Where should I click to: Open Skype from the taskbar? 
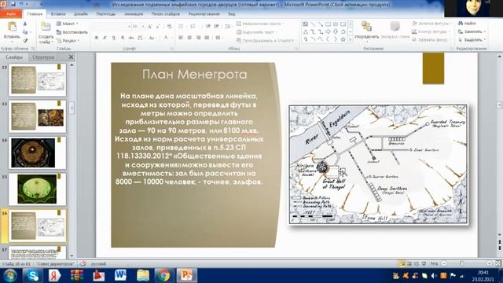(x=32, y=275)
